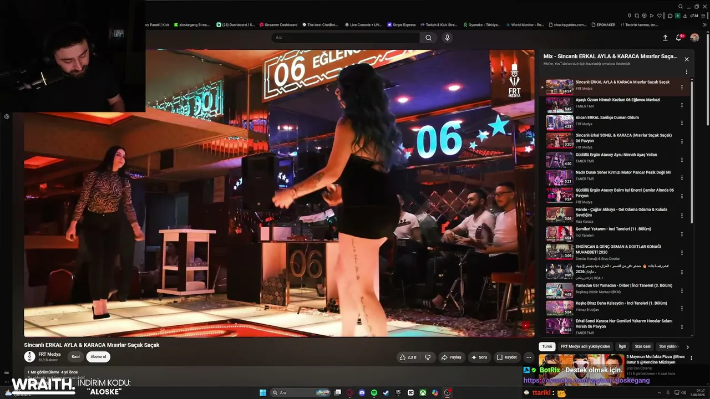This screenshot has height=399, width=710.
Task: Open Task View on the taskbar
Action: point(337,392)
